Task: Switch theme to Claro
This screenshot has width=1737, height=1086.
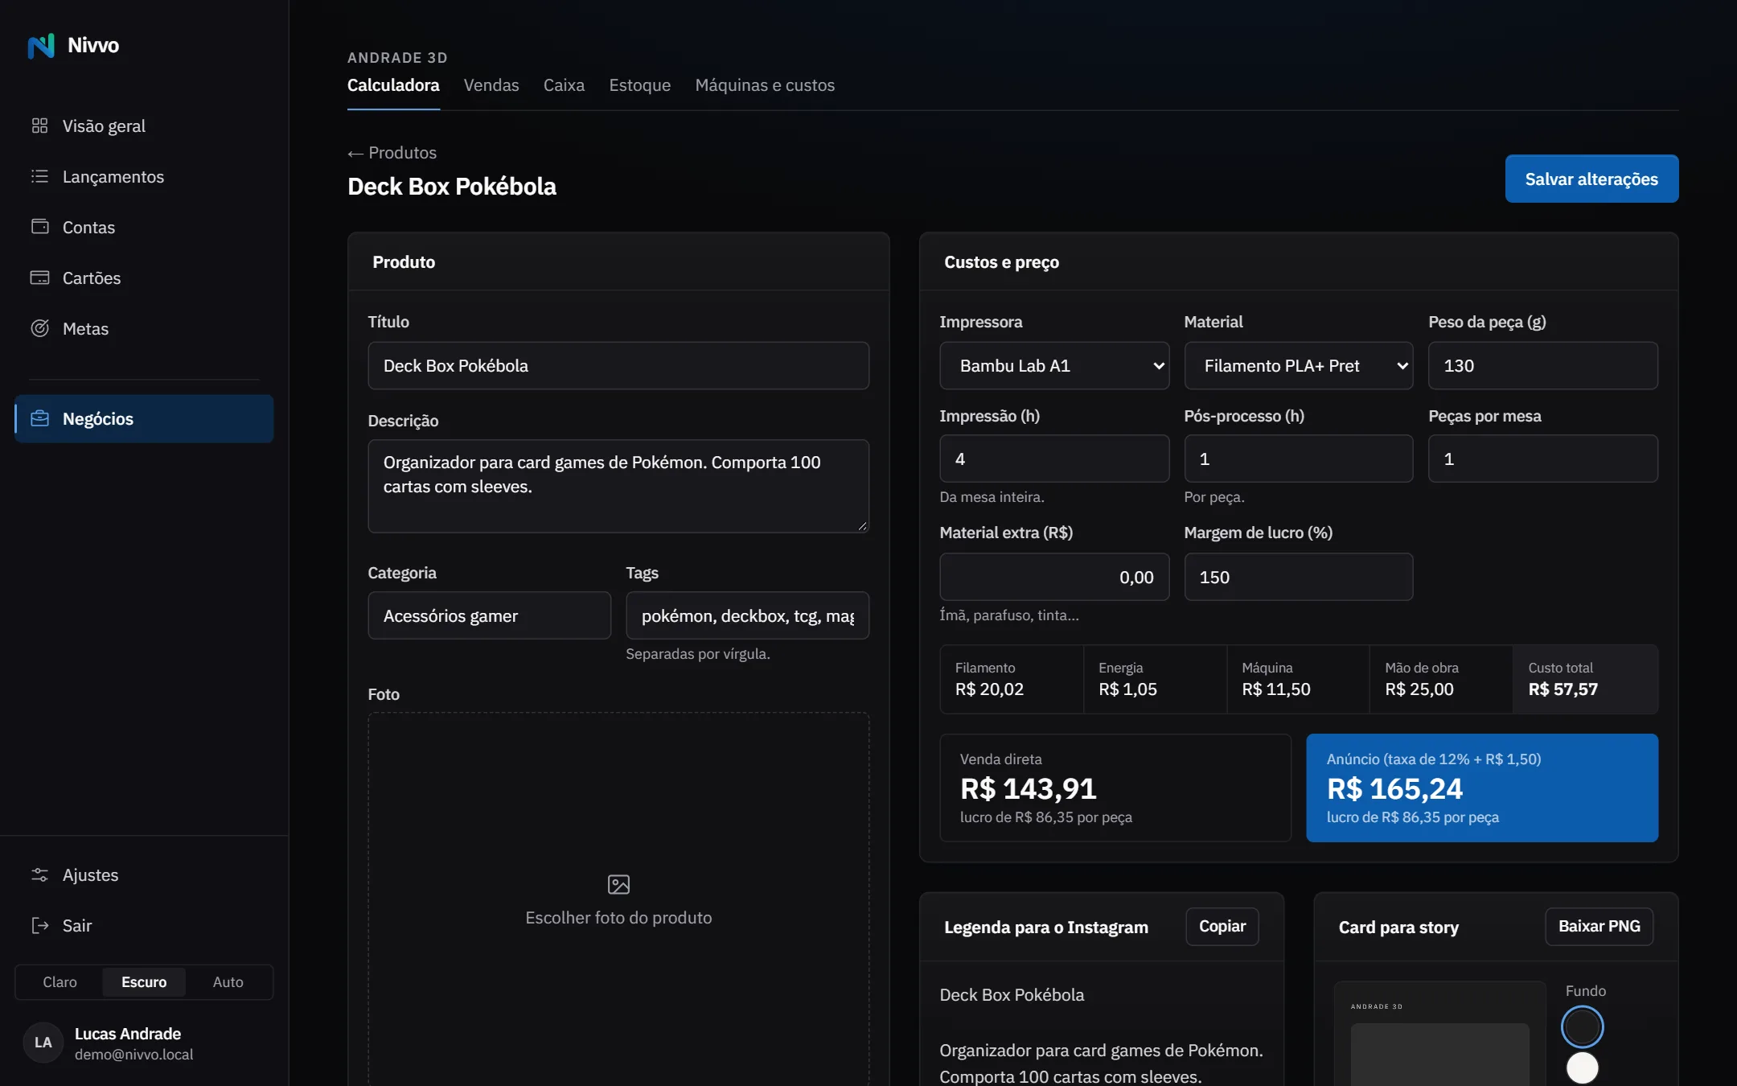Action: tap(60, 981)
